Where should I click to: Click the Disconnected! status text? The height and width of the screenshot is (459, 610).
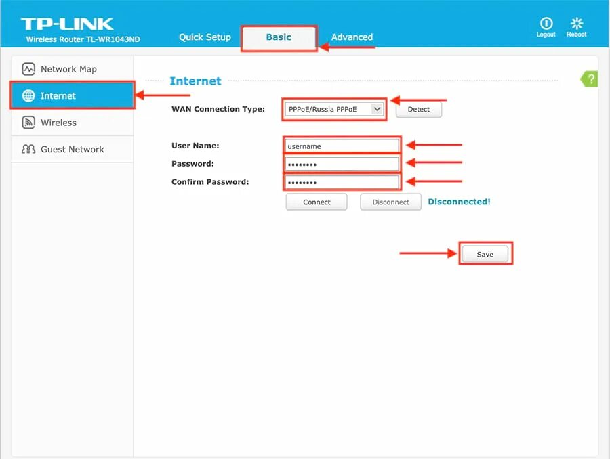click(459, 202)
